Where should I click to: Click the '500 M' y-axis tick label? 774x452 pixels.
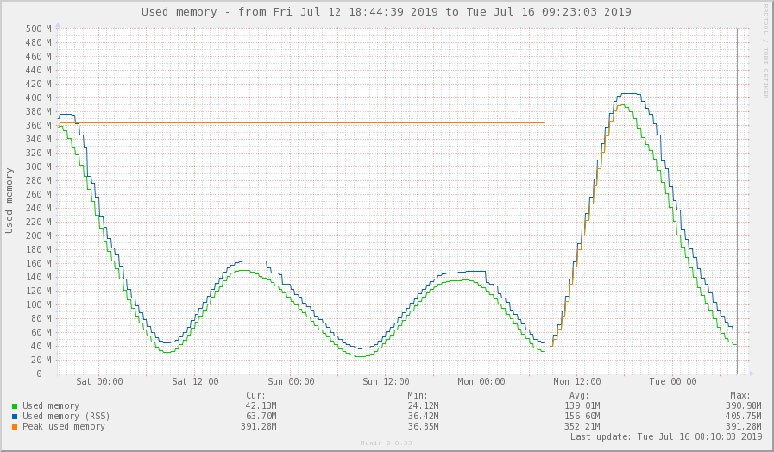[x=39, y=28]
